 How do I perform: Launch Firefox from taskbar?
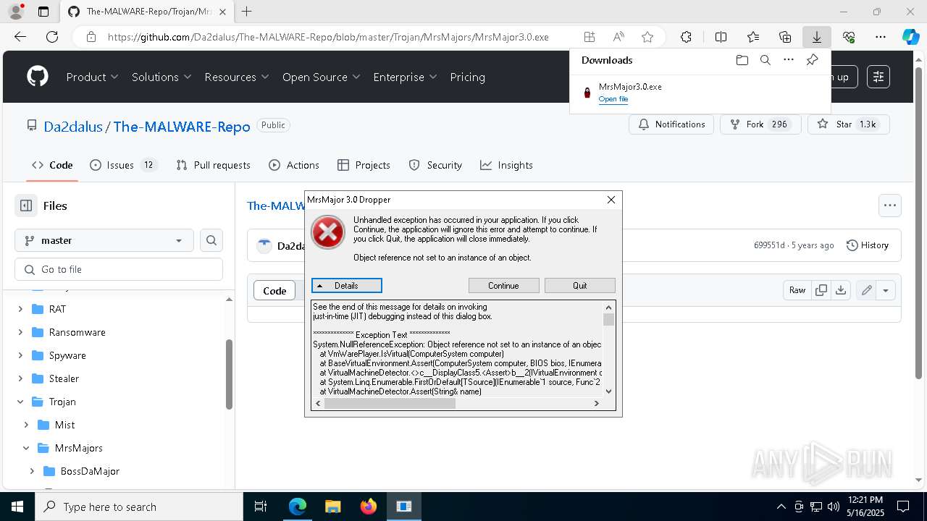pos(368,507)
